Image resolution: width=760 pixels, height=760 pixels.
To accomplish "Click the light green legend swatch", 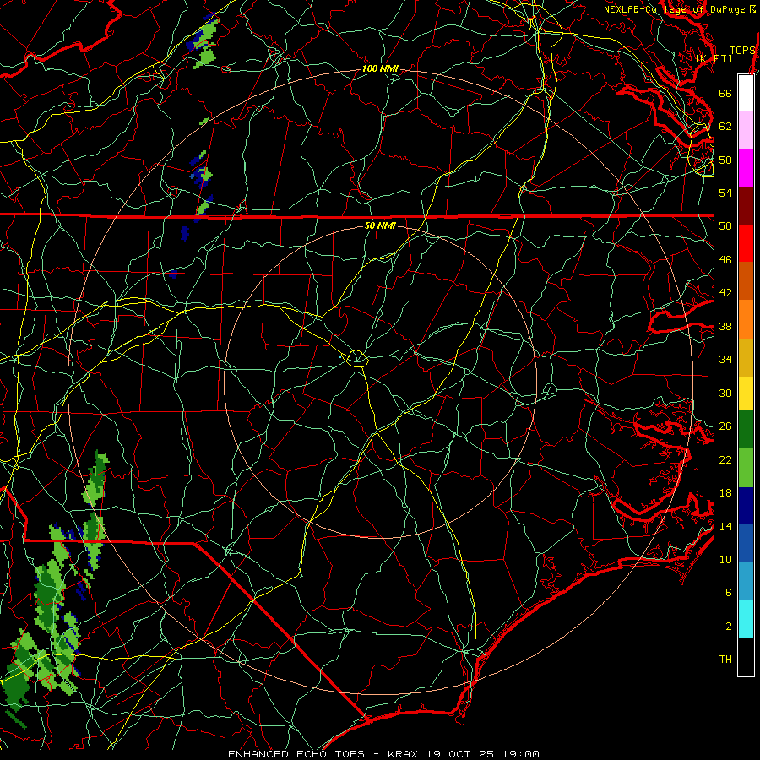I will 746,468.
